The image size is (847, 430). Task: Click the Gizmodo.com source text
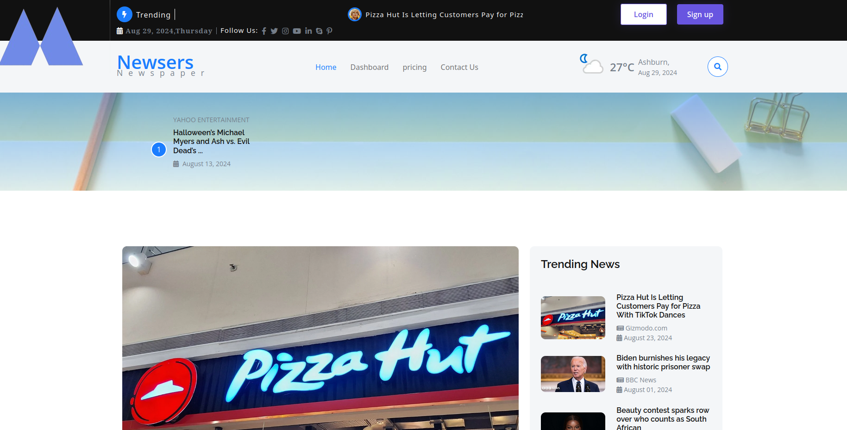tap(646, 328)
